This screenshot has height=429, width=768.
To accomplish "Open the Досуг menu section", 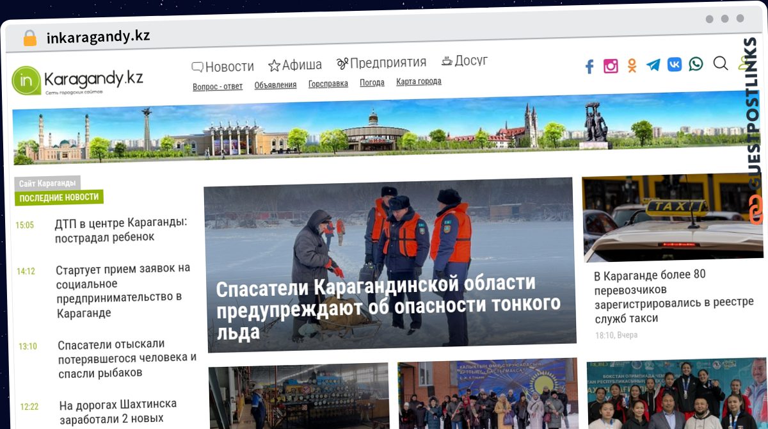I will pos(465,61).
